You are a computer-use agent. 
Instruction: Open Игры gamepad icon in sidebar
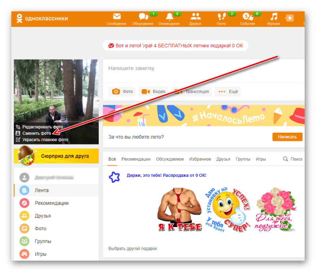tap(24, 254)
